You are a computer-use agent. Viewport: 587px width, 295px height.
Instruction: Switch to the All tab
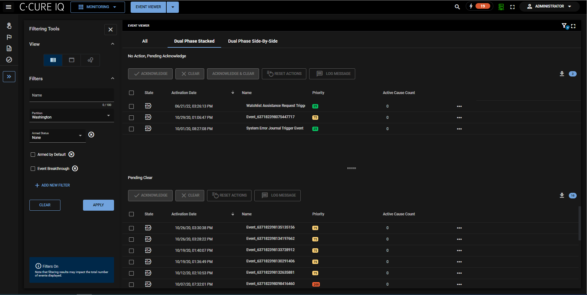pos(145,41)
